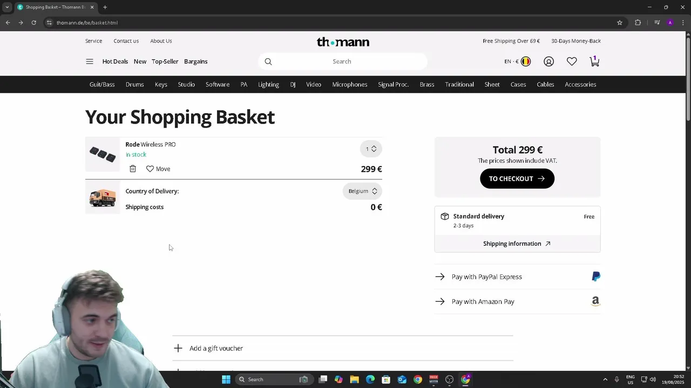Screen dimensions: 691x388
Task: Open the Service link
Action: (93, 41)
